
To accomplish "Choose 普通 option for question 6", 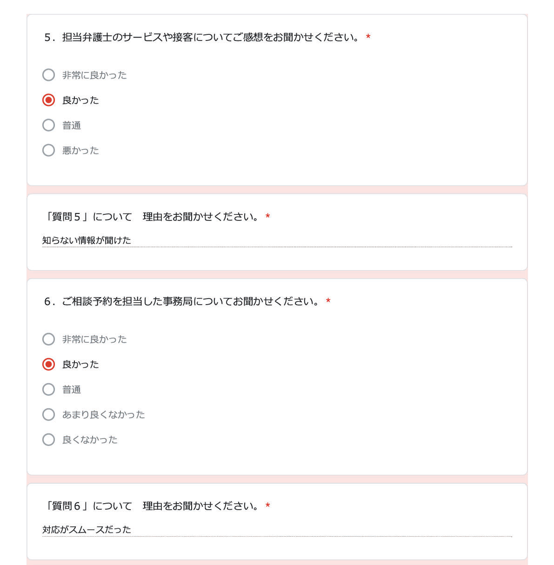I will 49,389.
